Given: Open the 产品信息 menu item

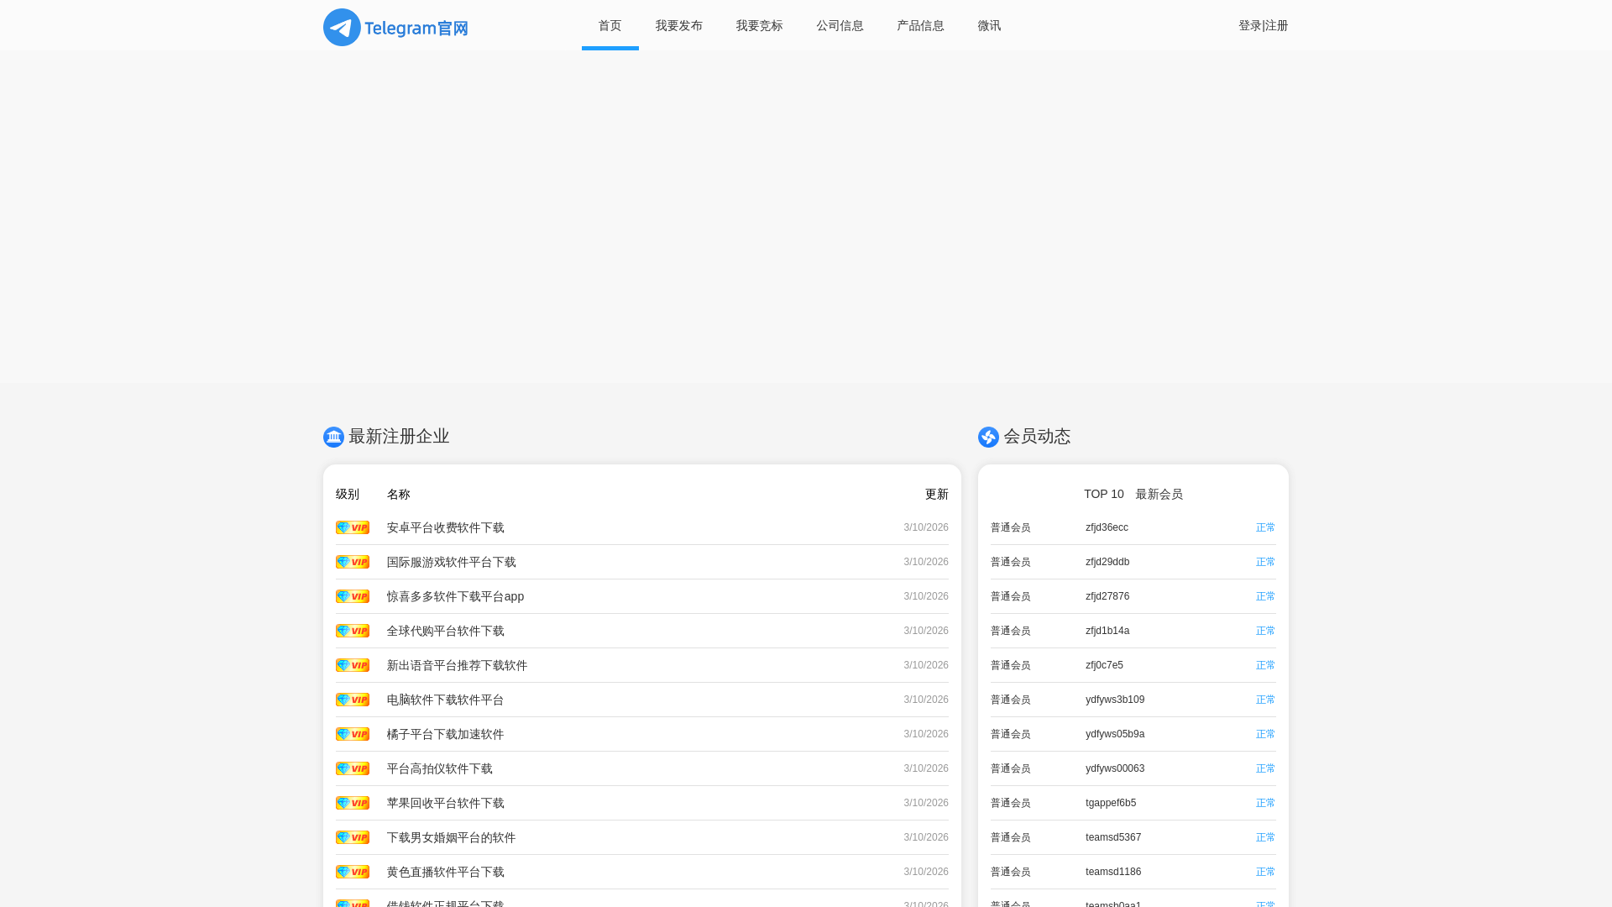Looking at the screenshot, I should point(921,25).
